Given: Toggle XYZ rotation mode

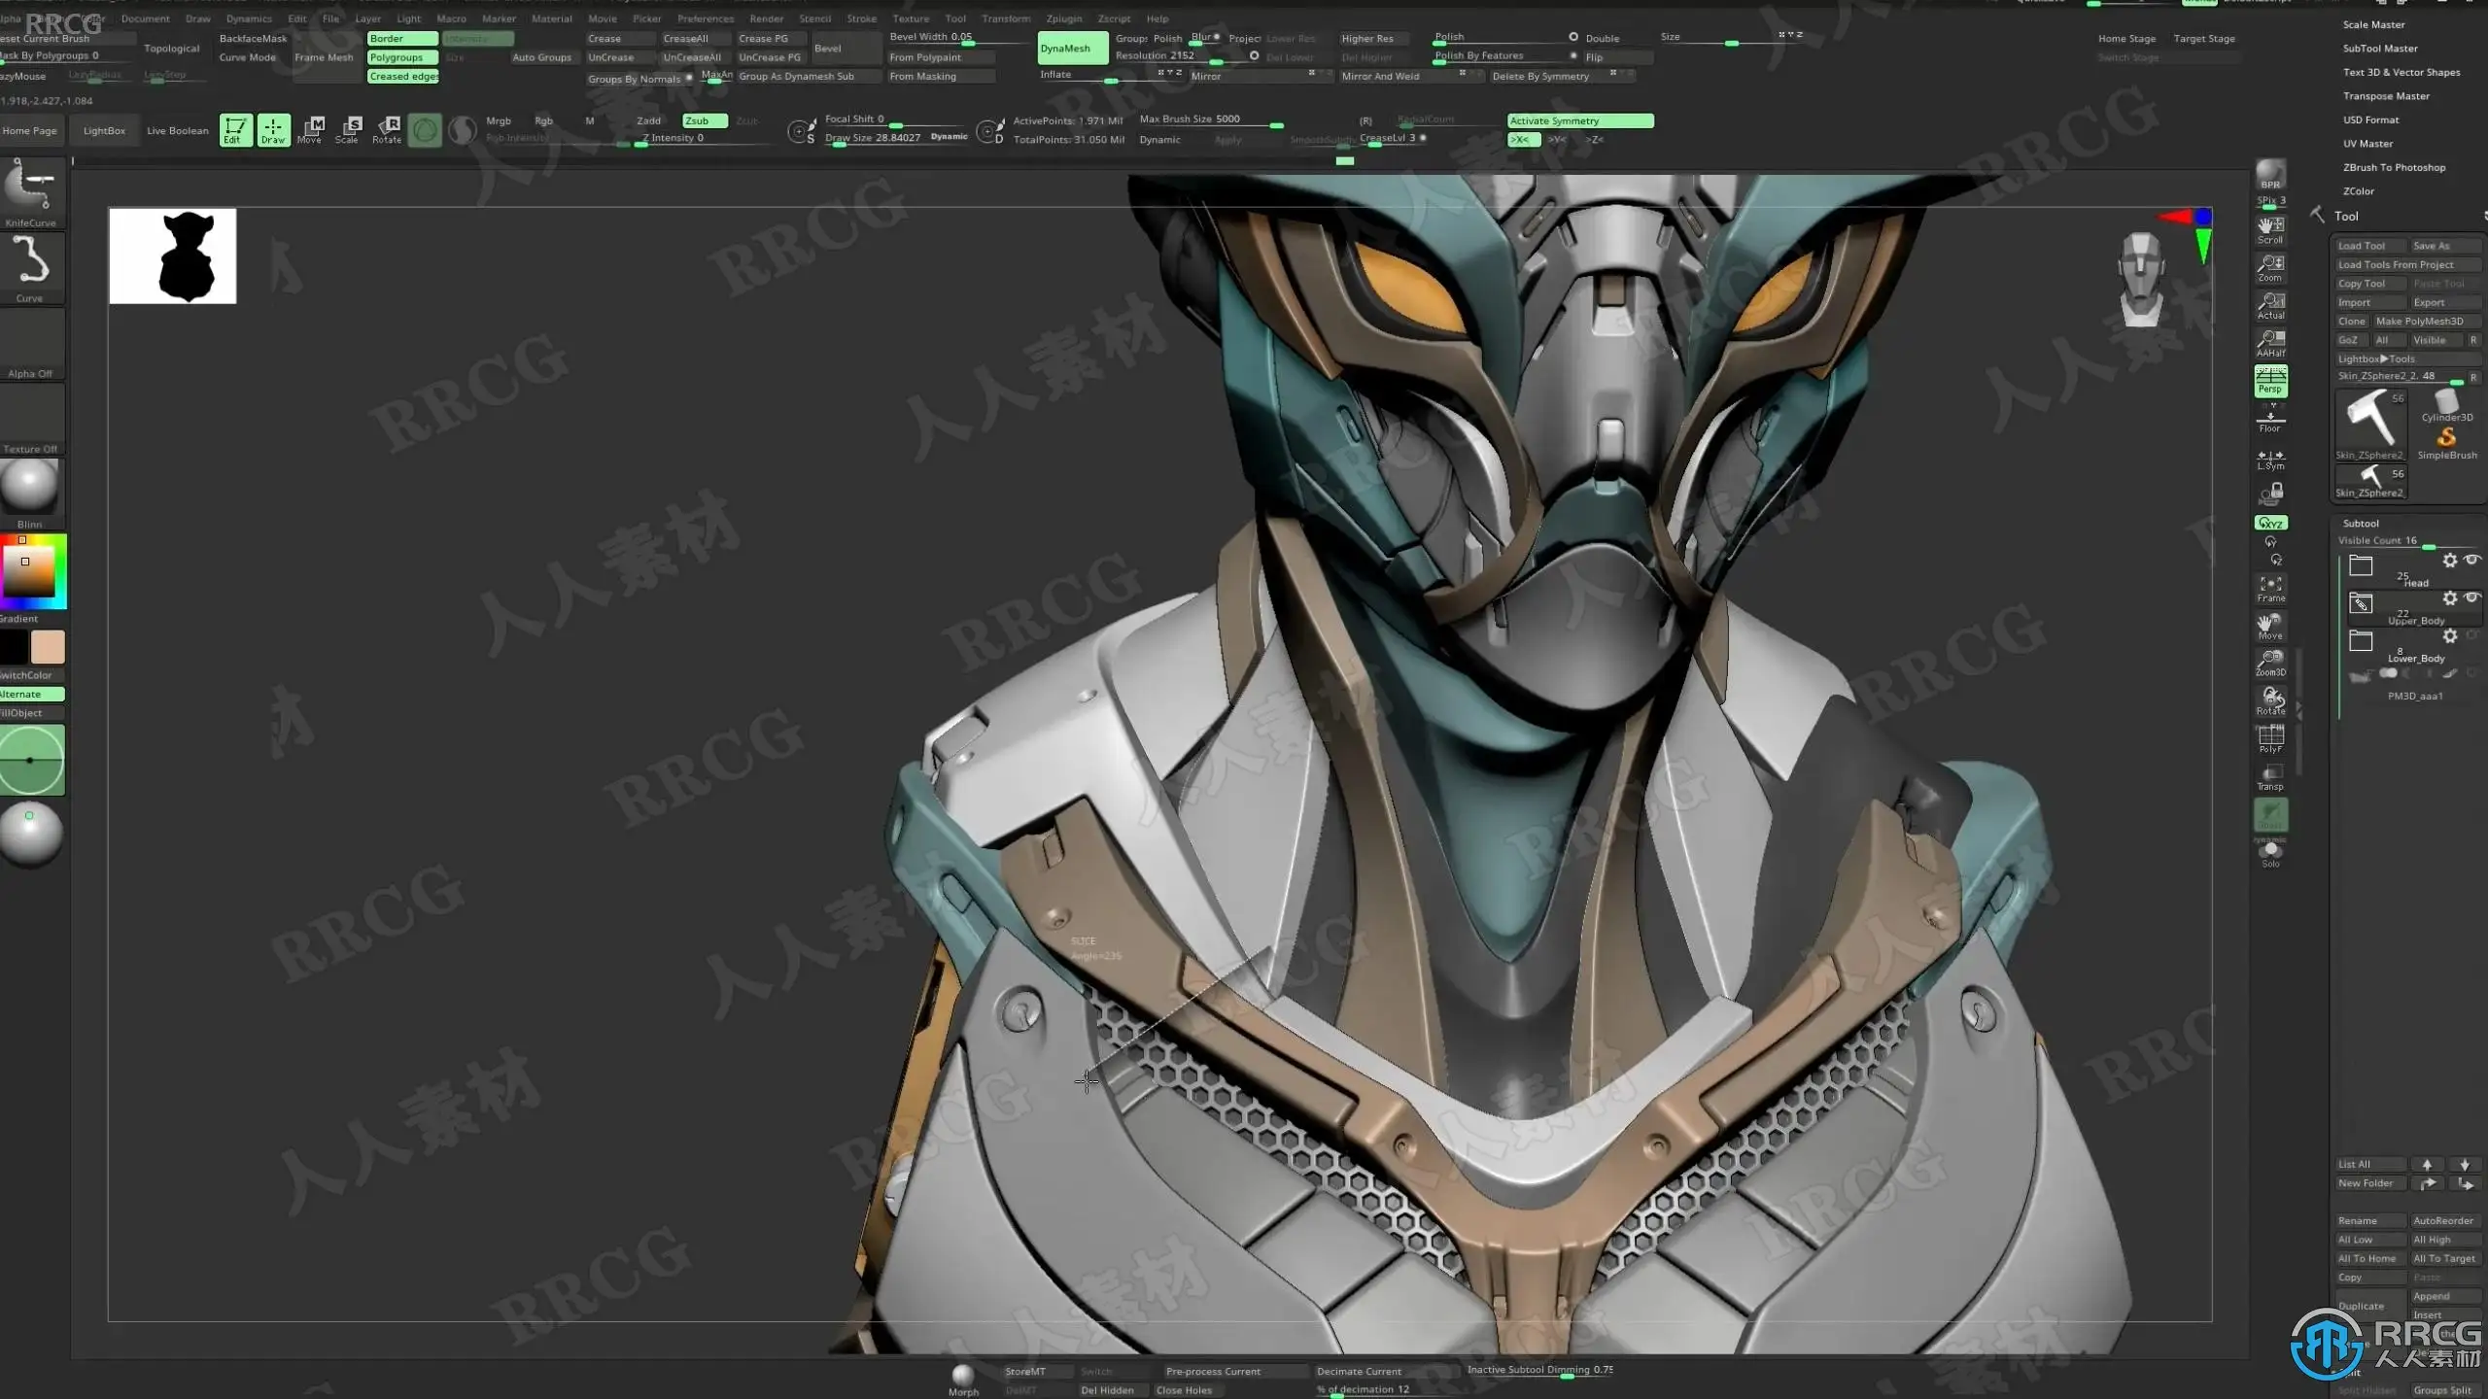Looking at the screenshot, I should [2270, 523].
